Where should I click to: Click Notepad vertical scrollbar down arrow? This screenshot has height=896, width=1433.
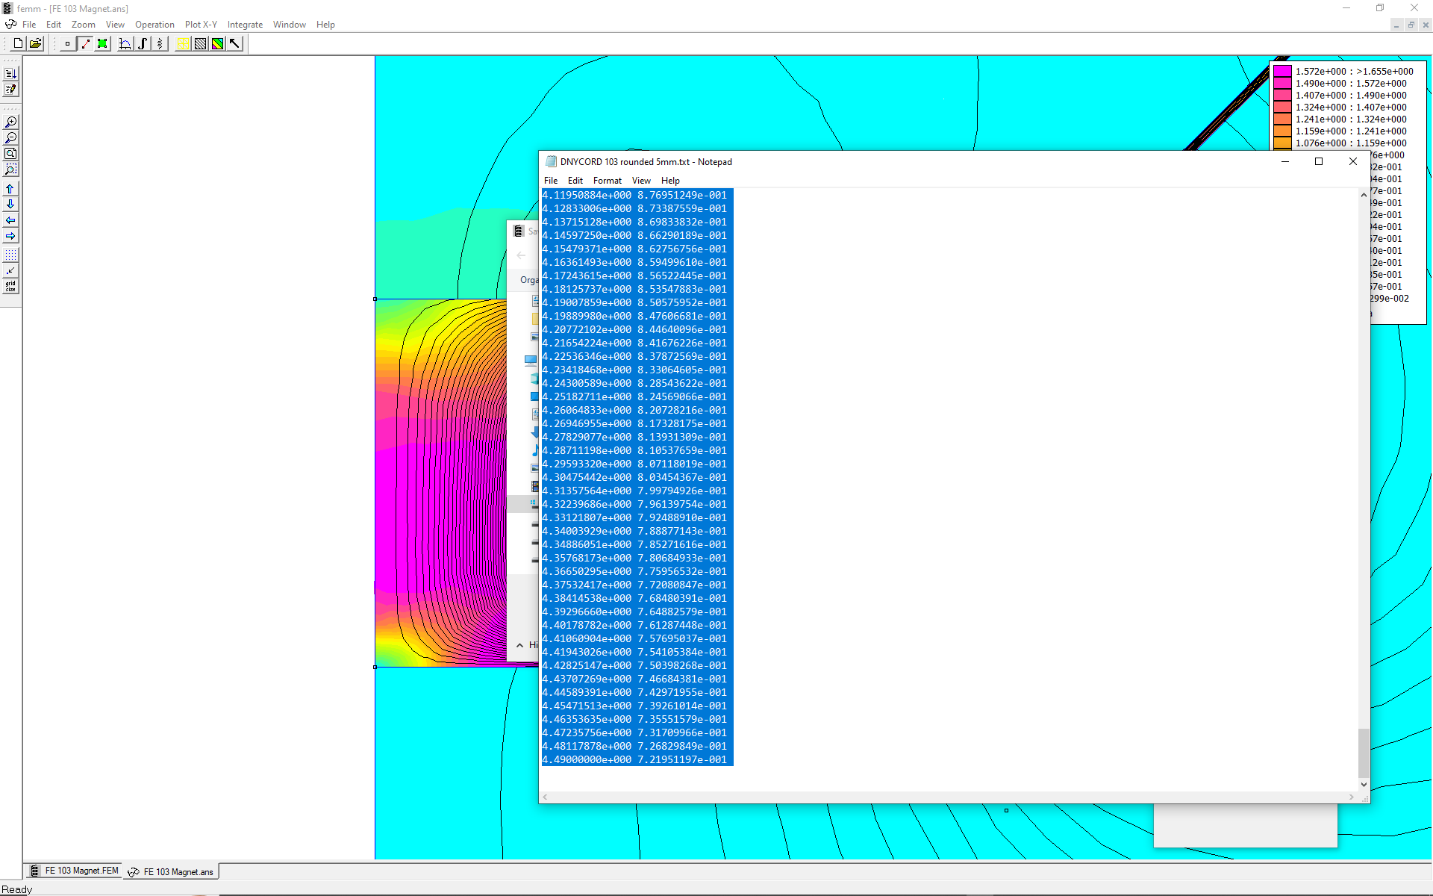(x=1364, y=785)
